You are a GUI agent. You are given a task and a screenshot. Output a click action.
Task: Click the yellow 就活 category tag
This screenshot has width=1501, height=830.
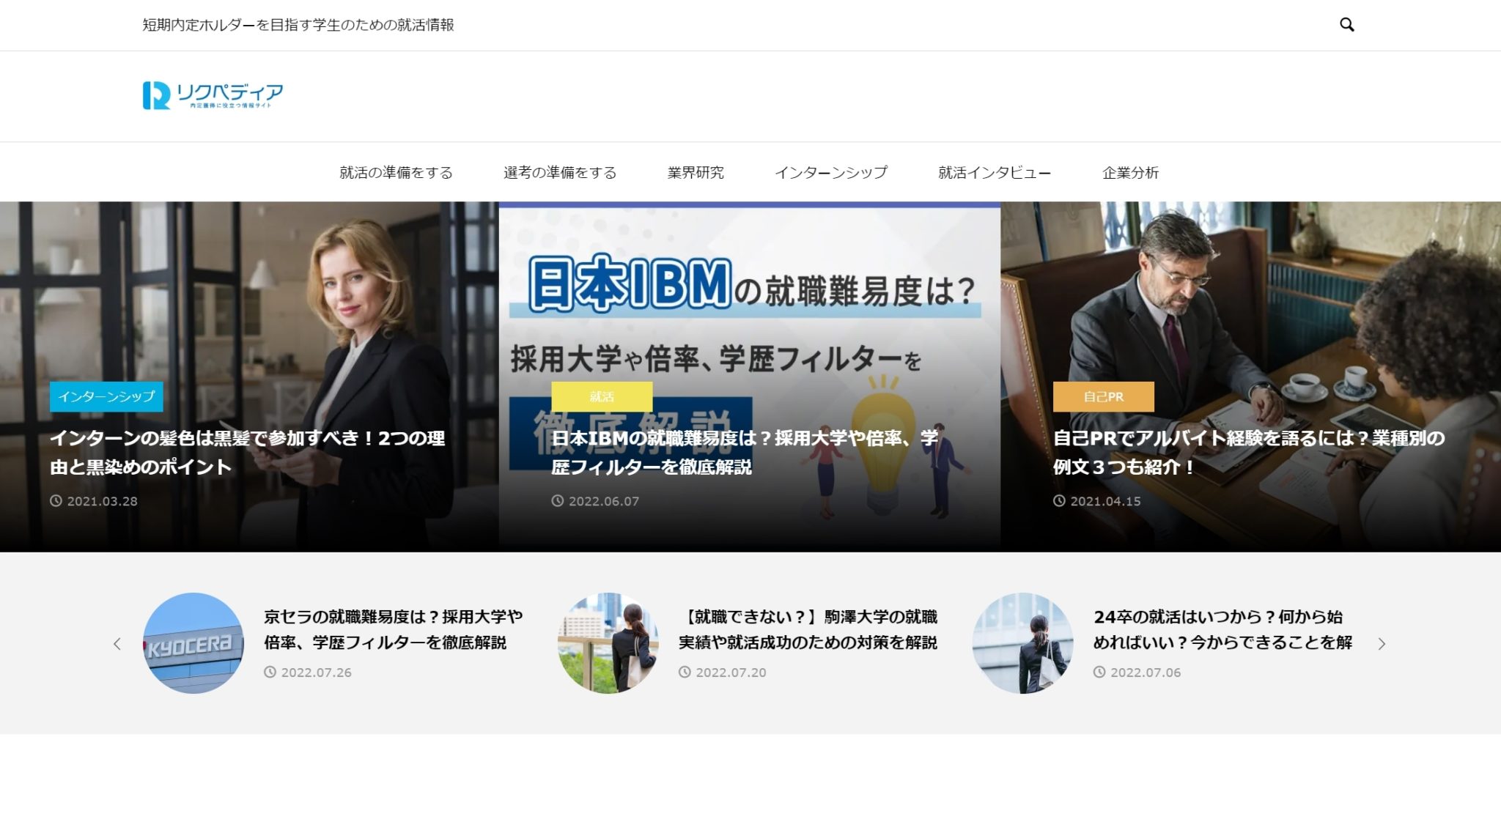pos(602,396)
